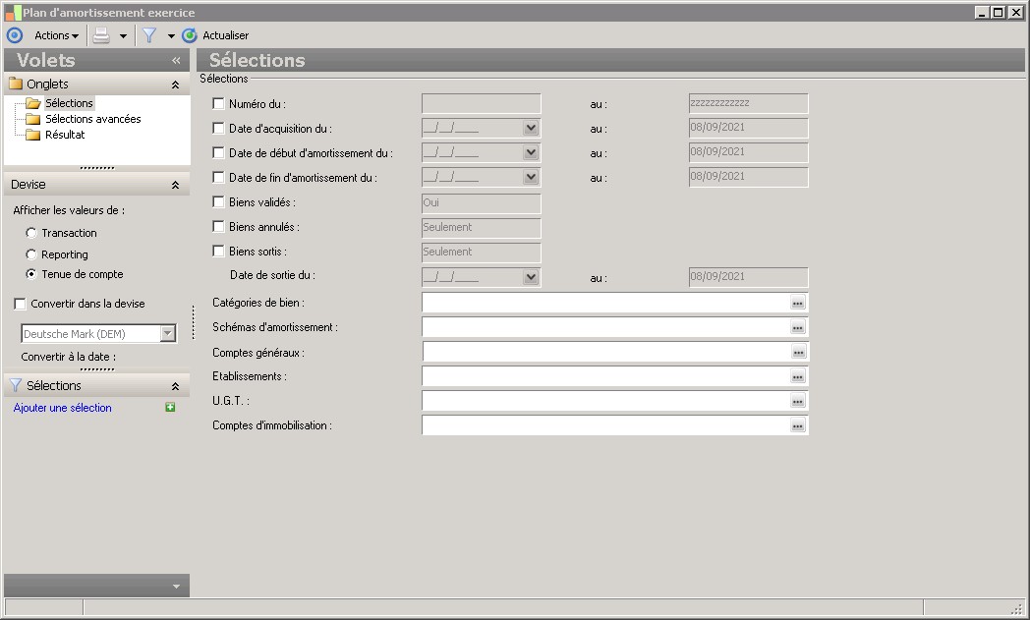The width and height of the screenshot is (1030, 620).
Task: Open browse button for Etablissements
Action: tap(798, 376)
